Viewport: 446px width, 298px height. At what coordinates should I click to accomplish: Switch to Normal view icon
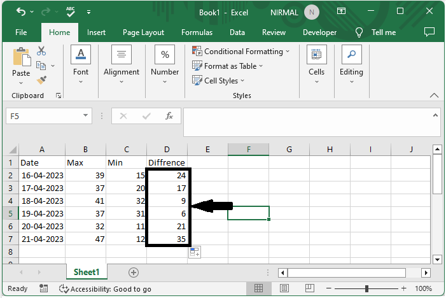click(x=258, y=288)
